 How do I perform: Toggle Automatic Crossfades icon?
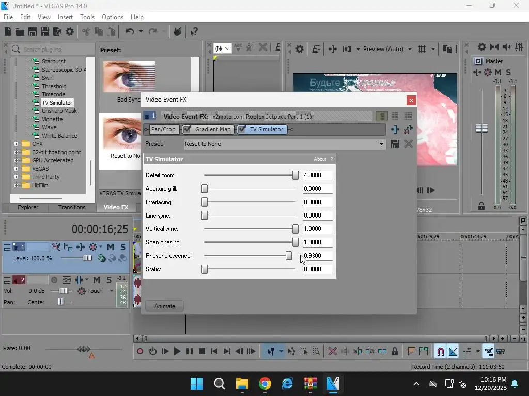point(453,352)
